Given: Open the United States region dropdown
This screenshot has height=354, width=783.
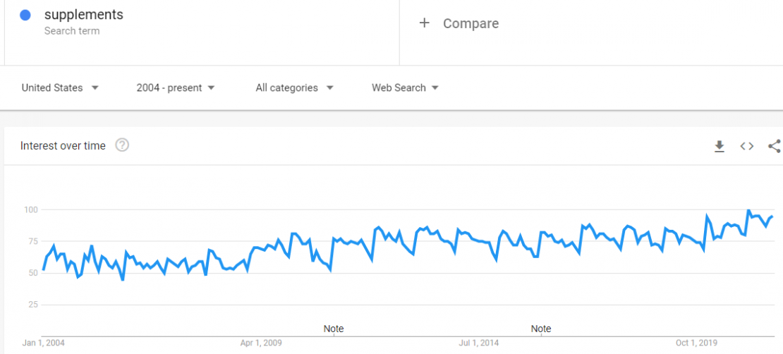Looking at the screenshot, I should click(x=60, y=88).
